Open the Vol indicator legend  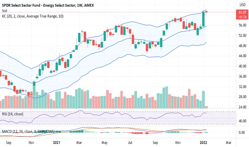[x=5, y=11]
